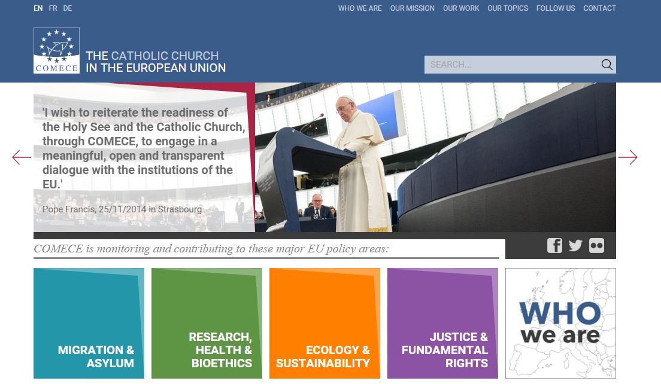Viewport: 661px width, 384px height.
Task: Go to the Contact page
Action: pos(599,8)
